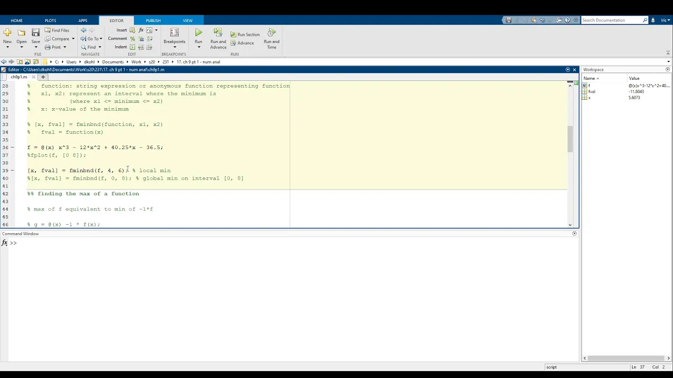Click Run and Advance
The height and width of the screenshot is (378, 673).
tap(218, 38)
